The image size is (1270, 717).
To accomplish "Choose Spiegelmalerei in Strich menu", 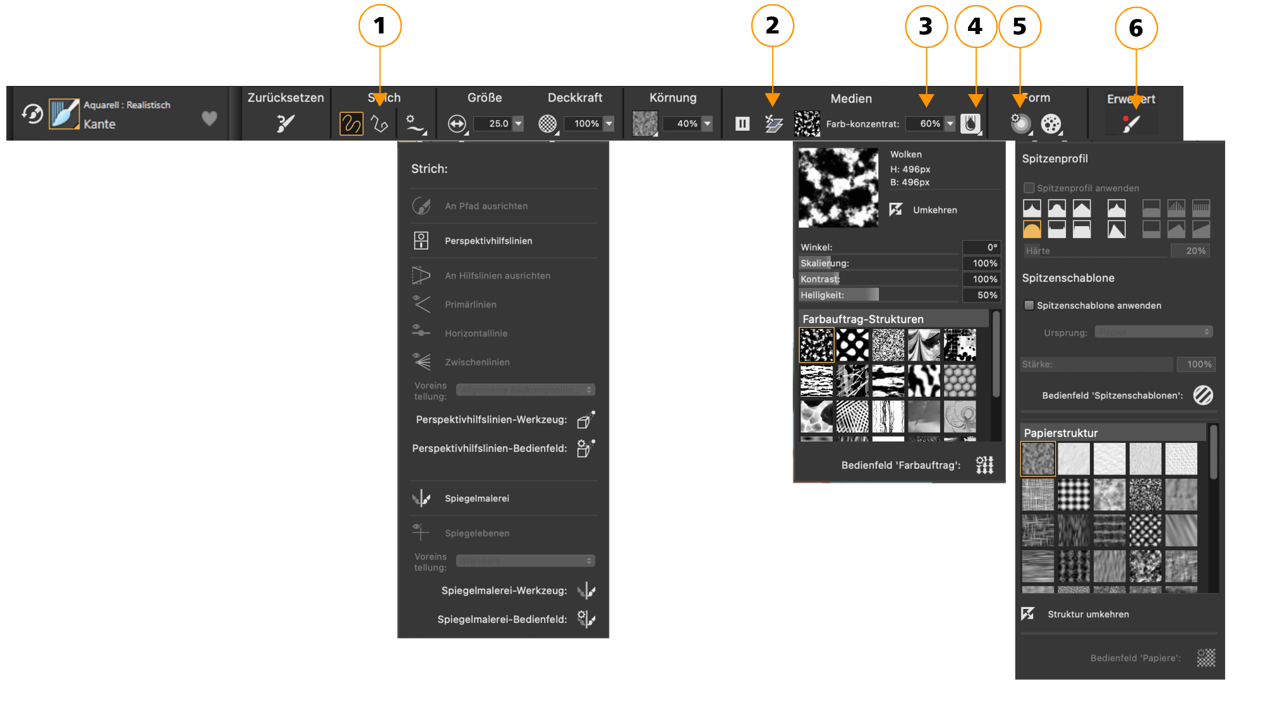I will tap(476, 498).
